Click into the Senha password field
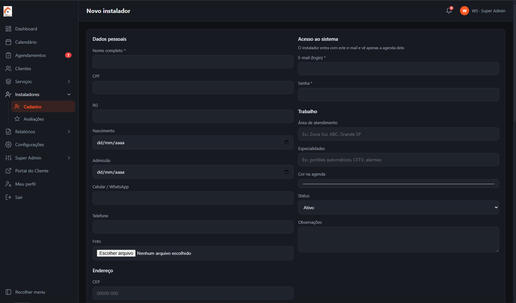516x303 pixels. (398, 94)
